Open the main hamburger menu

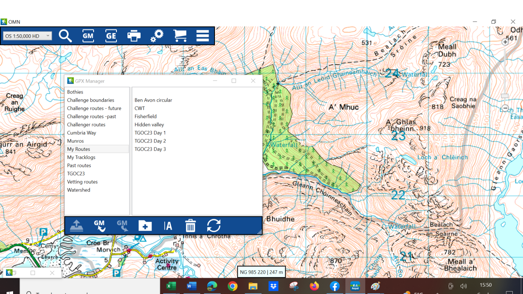[x=202, y=36]
